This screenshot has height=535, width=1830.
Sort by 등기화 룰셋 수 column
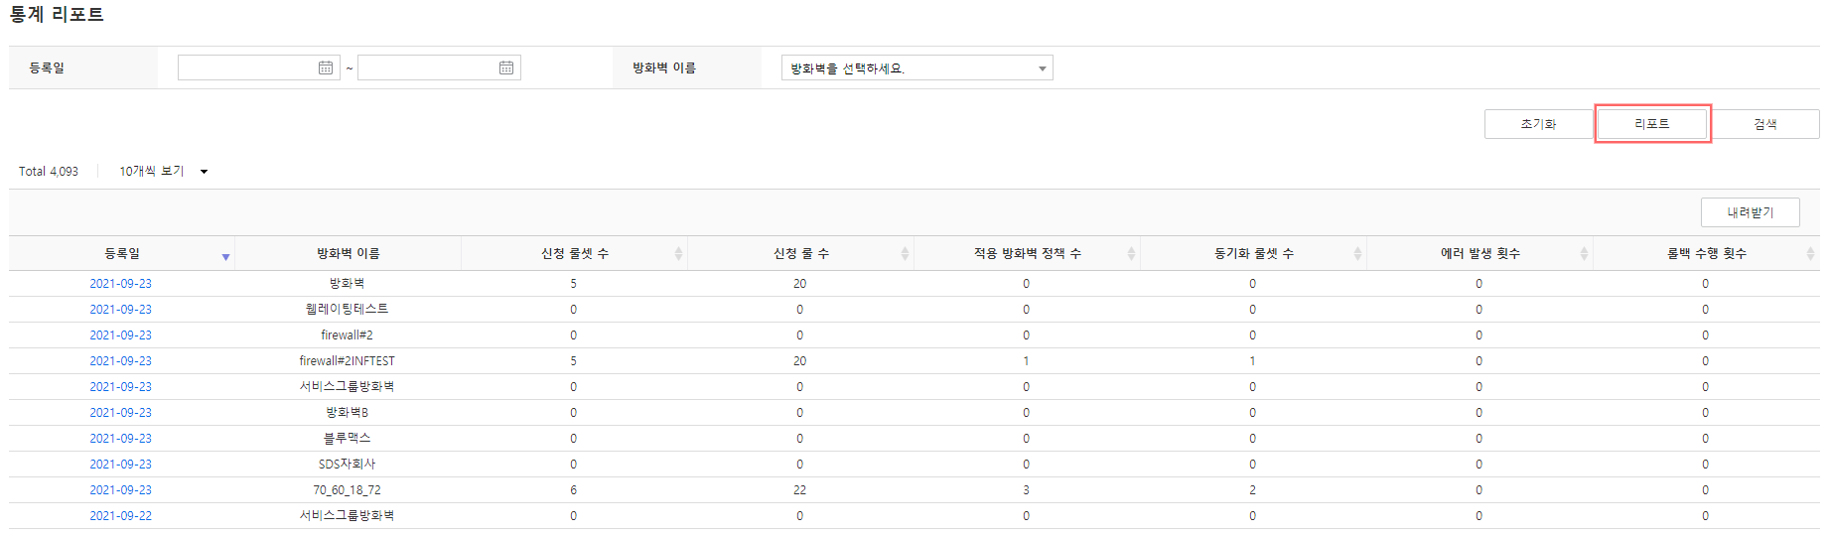[1357, 254]
